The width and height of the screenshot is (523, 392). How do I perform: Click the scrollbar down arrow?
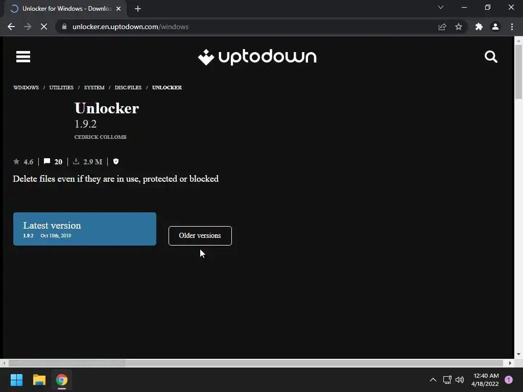(x=518, y=355)
